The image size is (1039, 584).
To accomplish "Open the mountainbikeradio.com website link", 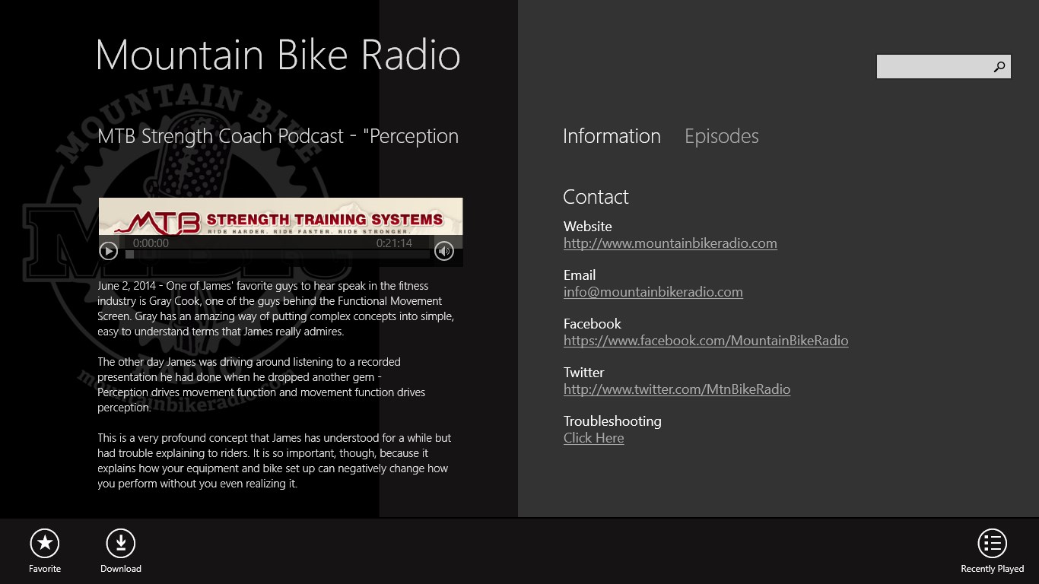I will tap(670, 244).
